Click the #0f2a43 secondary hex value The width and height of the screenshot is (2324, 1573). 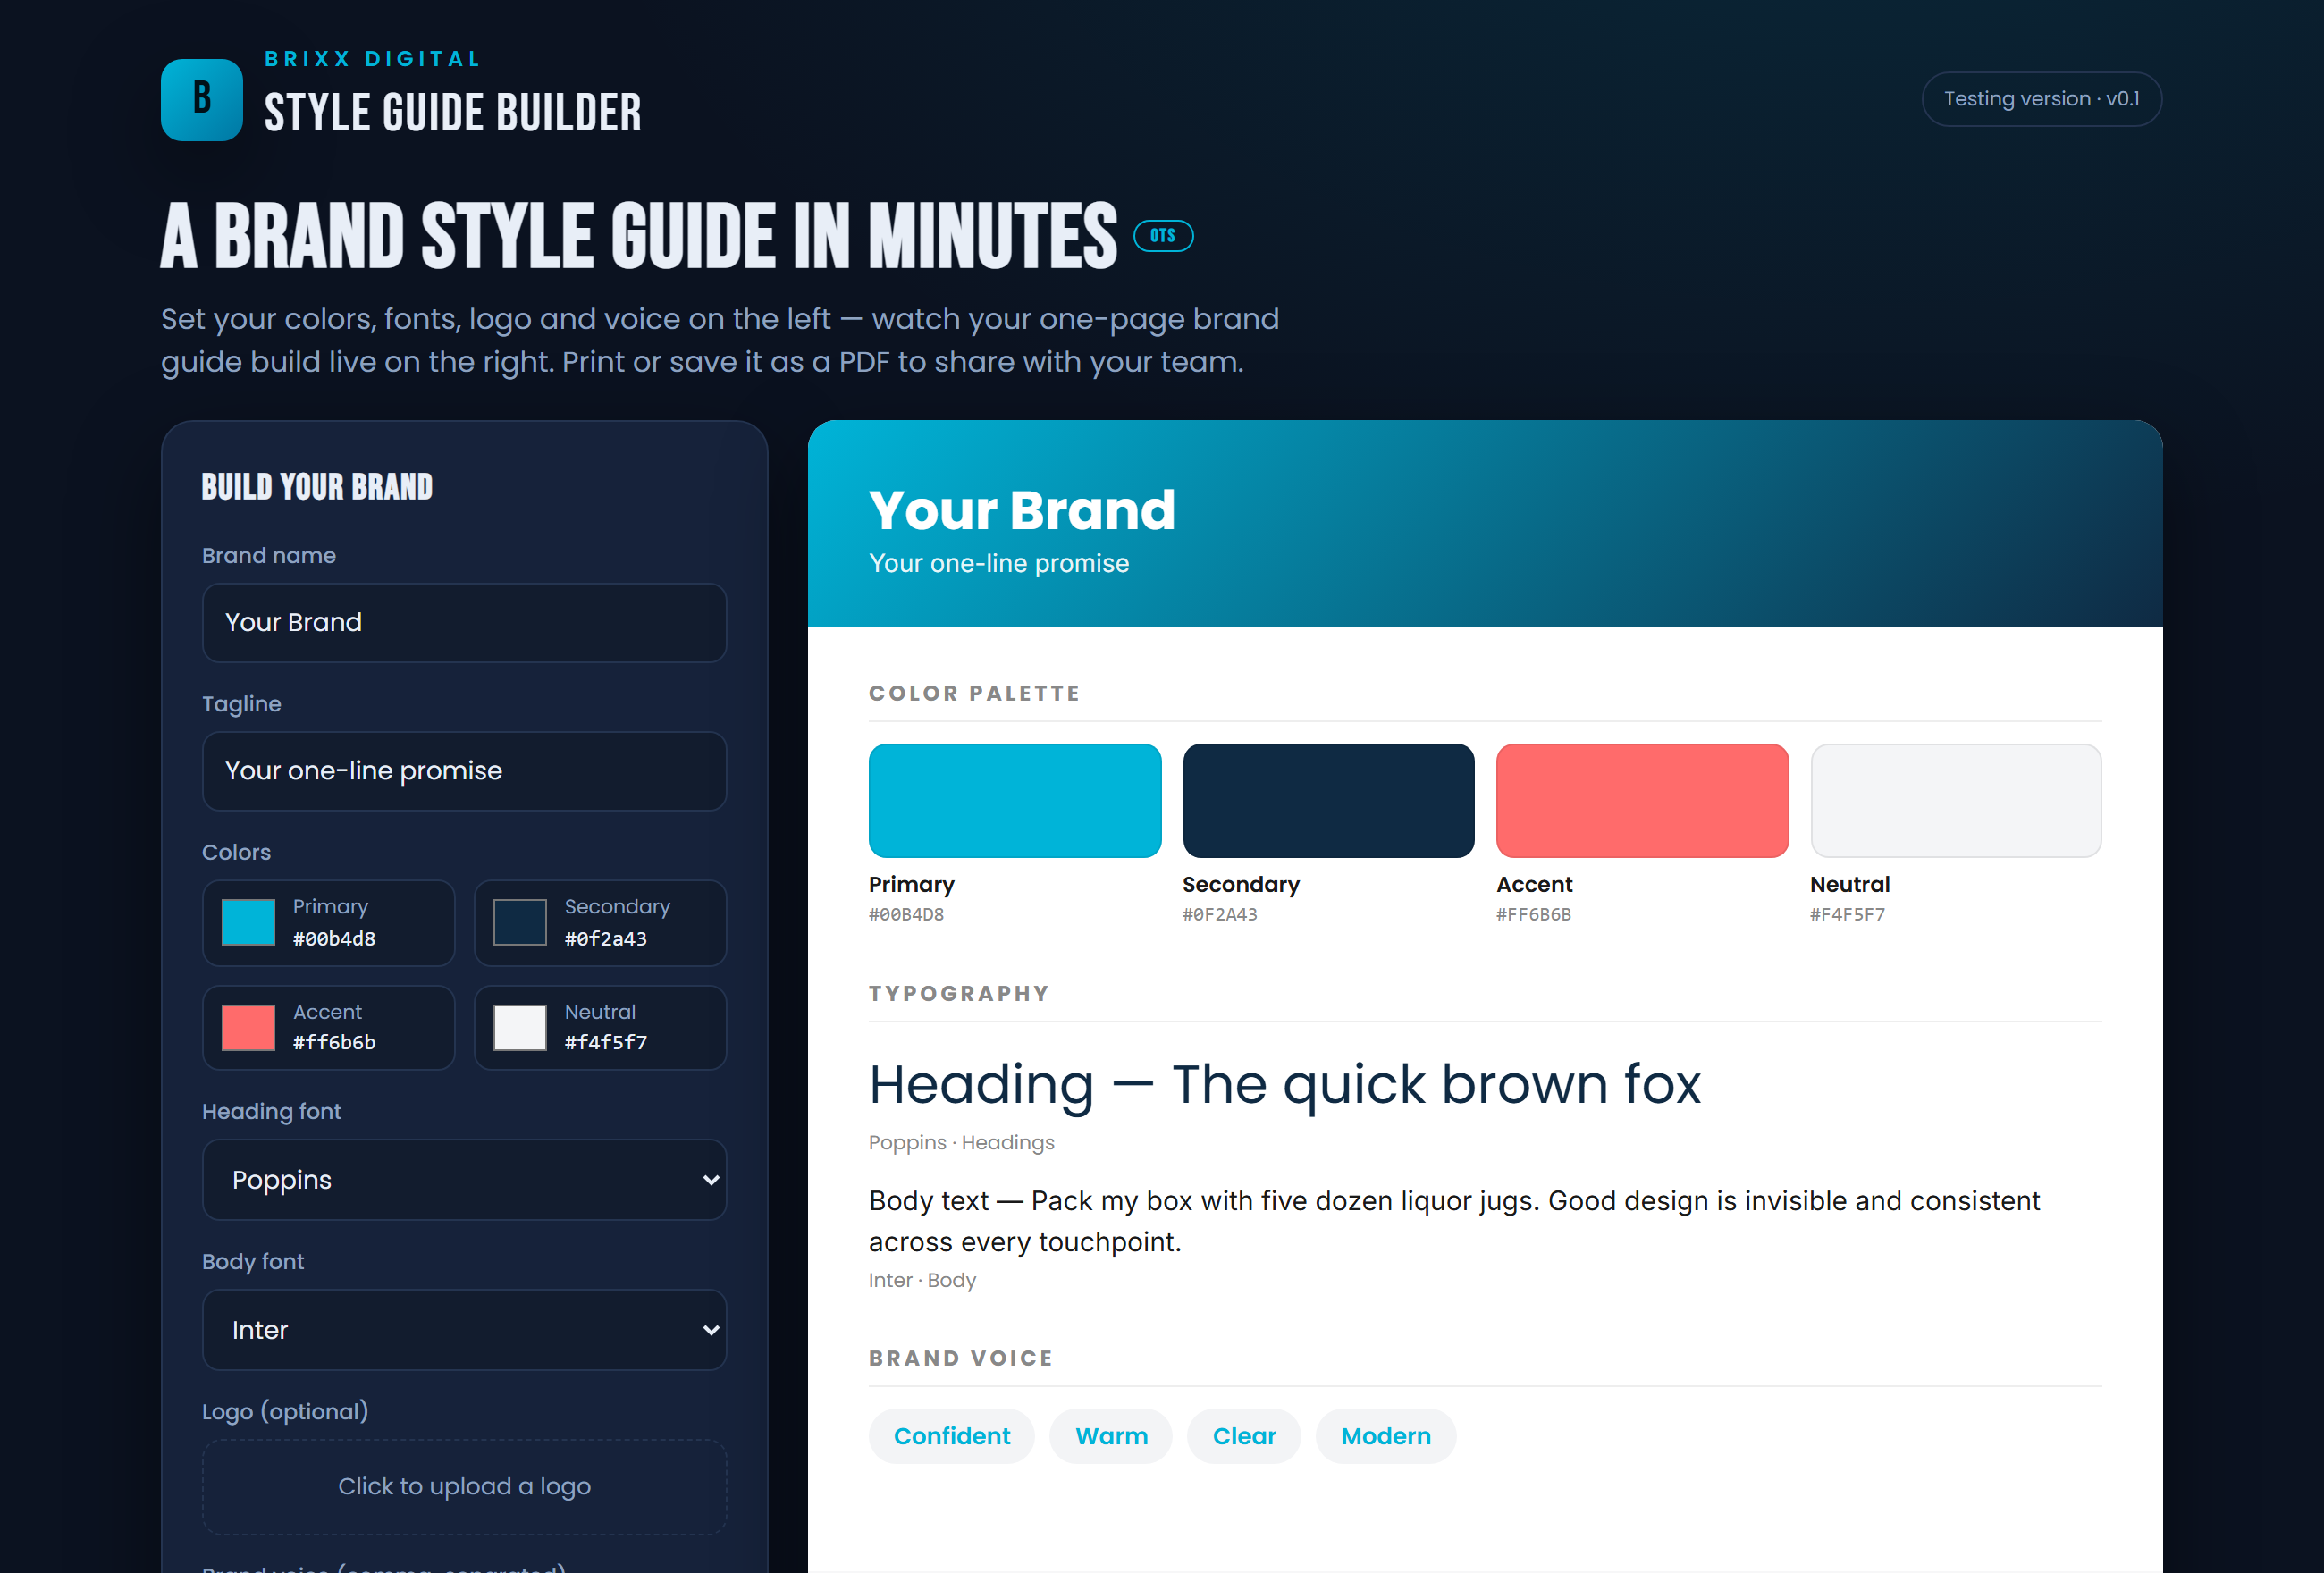(x=606, y=939)
